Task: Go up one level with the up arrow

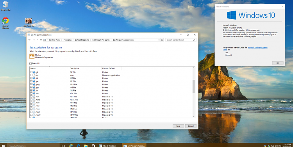Action: 41,40
